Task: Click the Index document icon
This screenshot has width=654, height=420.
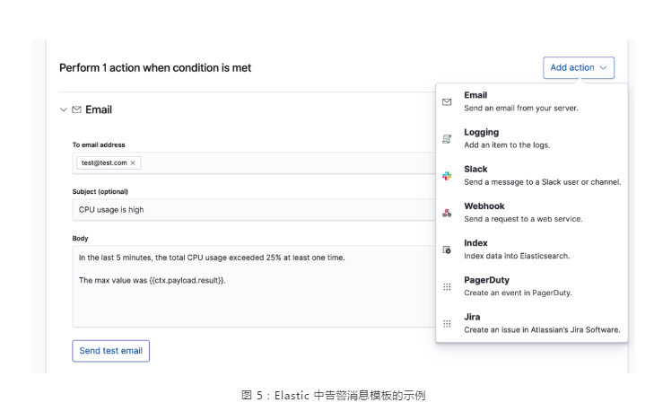Action: (447, 249)
